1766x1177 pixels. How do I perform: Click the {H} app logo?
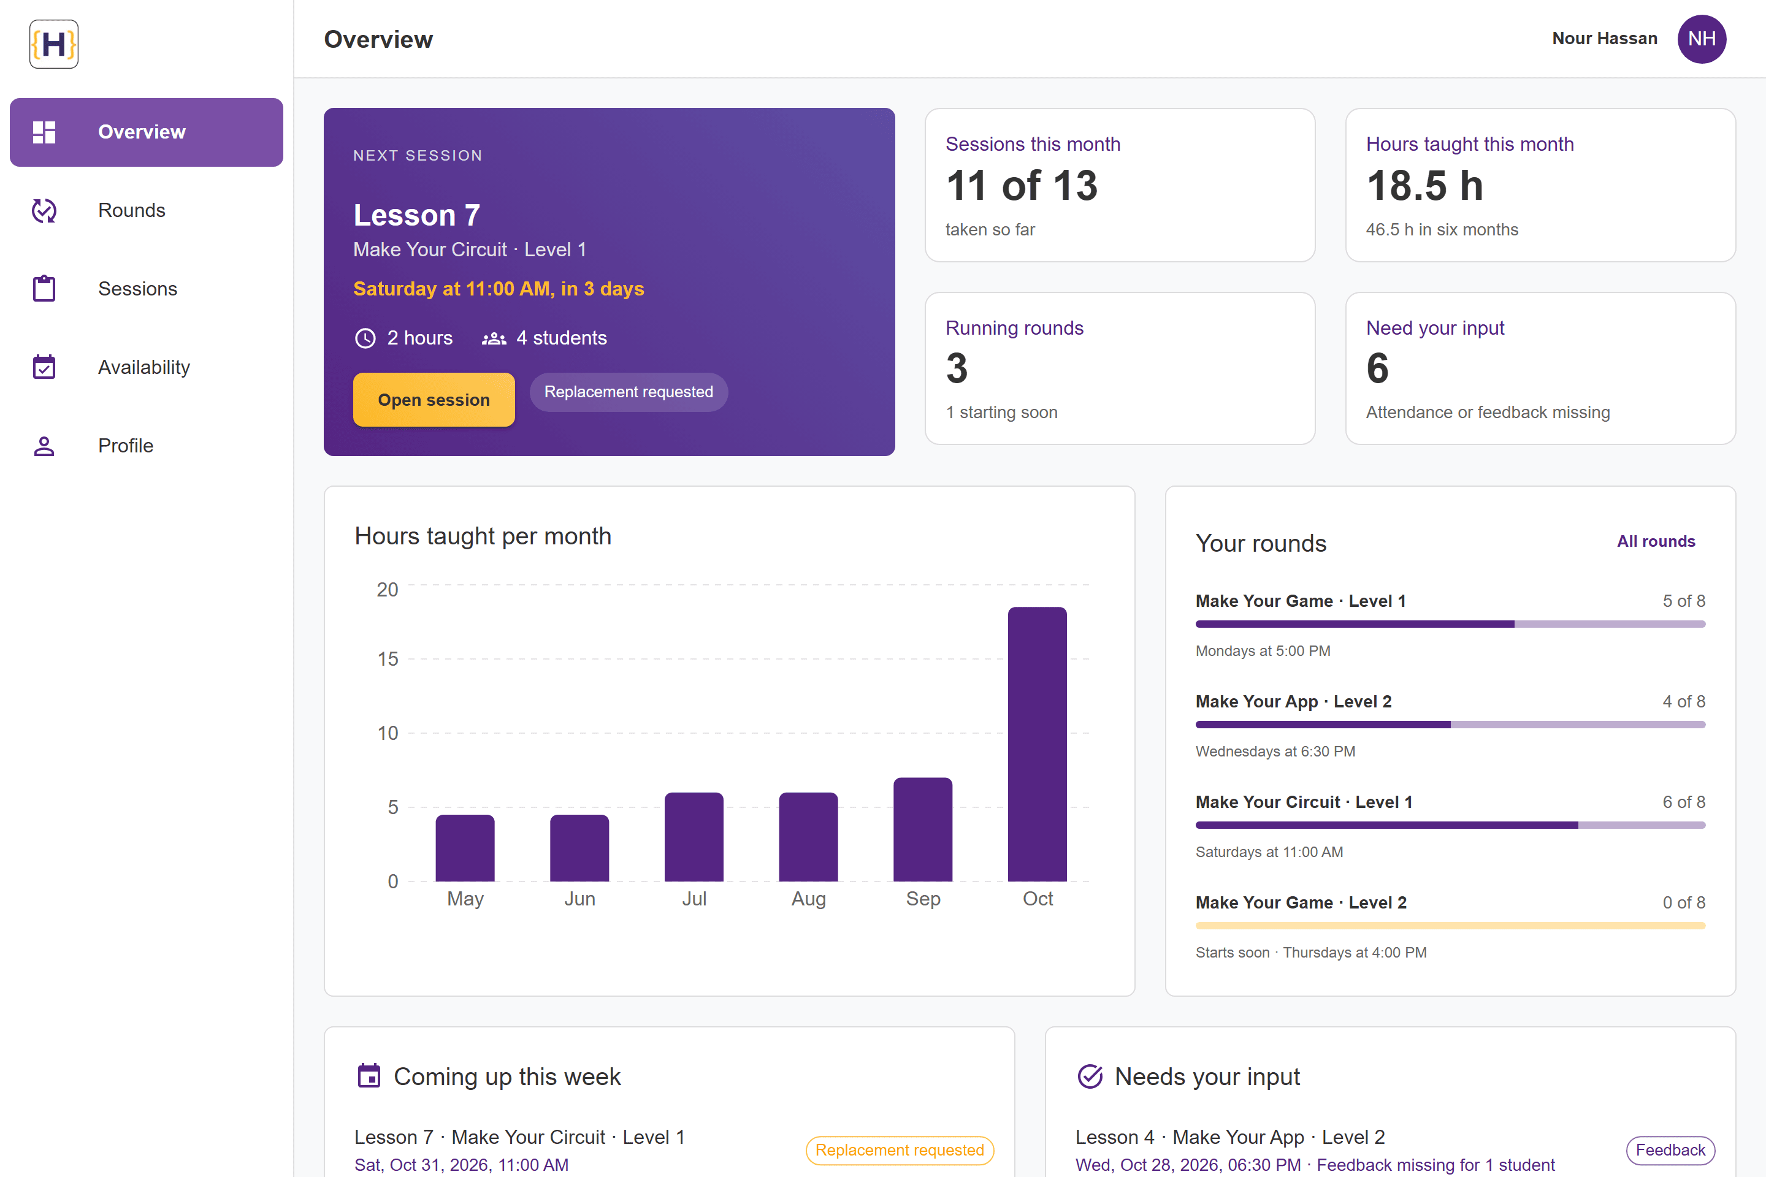(x=53, y=44)
